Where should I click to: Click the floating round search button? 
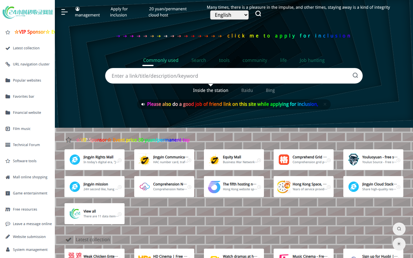click(x=399, y=229)
